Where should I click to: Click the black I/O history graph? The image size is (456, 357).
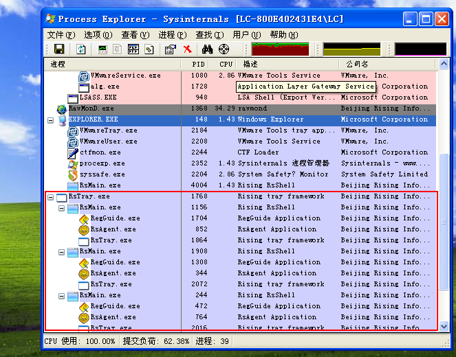tap(420, 49)
